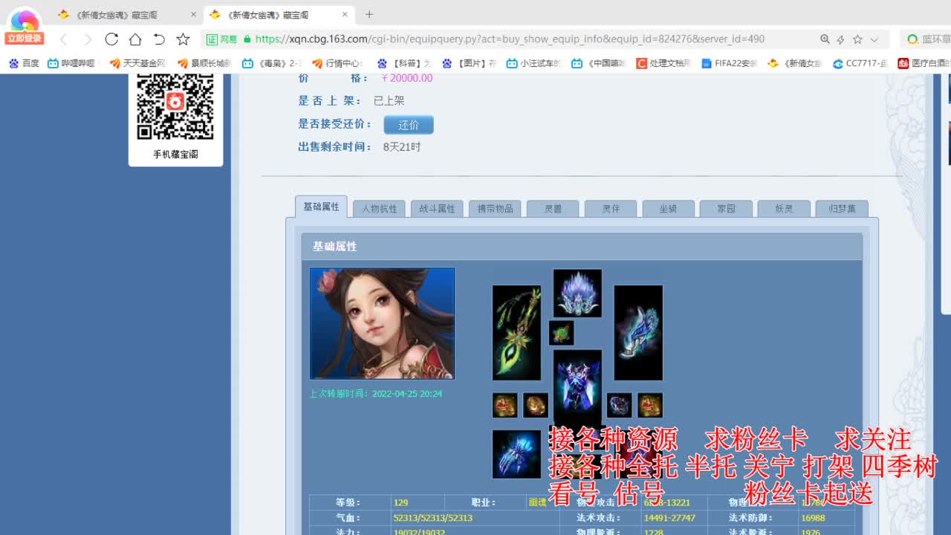Switch to the 携带物品 tab
The height and width of the screenshot is (535, 951).
coord(495,209)
